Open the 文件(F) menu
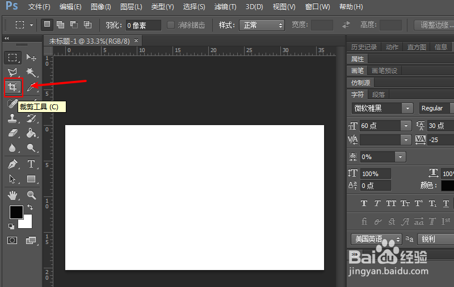 click(x=39, y=7)
